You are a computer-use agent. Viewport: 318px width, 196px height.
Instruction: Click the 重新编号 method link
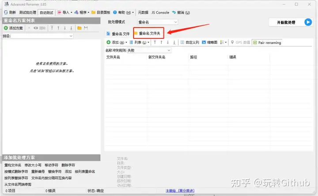[38, 171]
